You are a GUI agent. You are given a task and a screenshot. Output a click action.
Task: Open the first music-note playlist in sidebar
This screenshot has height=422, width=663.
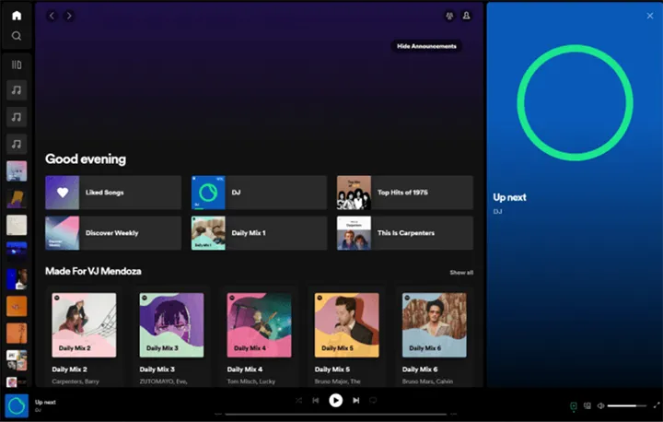pos(17,90)
